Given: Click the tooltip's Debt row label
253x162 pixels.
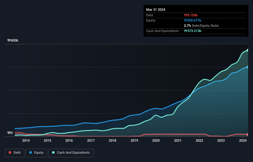Looking at the screenshot, I should (x=149, y=15).
